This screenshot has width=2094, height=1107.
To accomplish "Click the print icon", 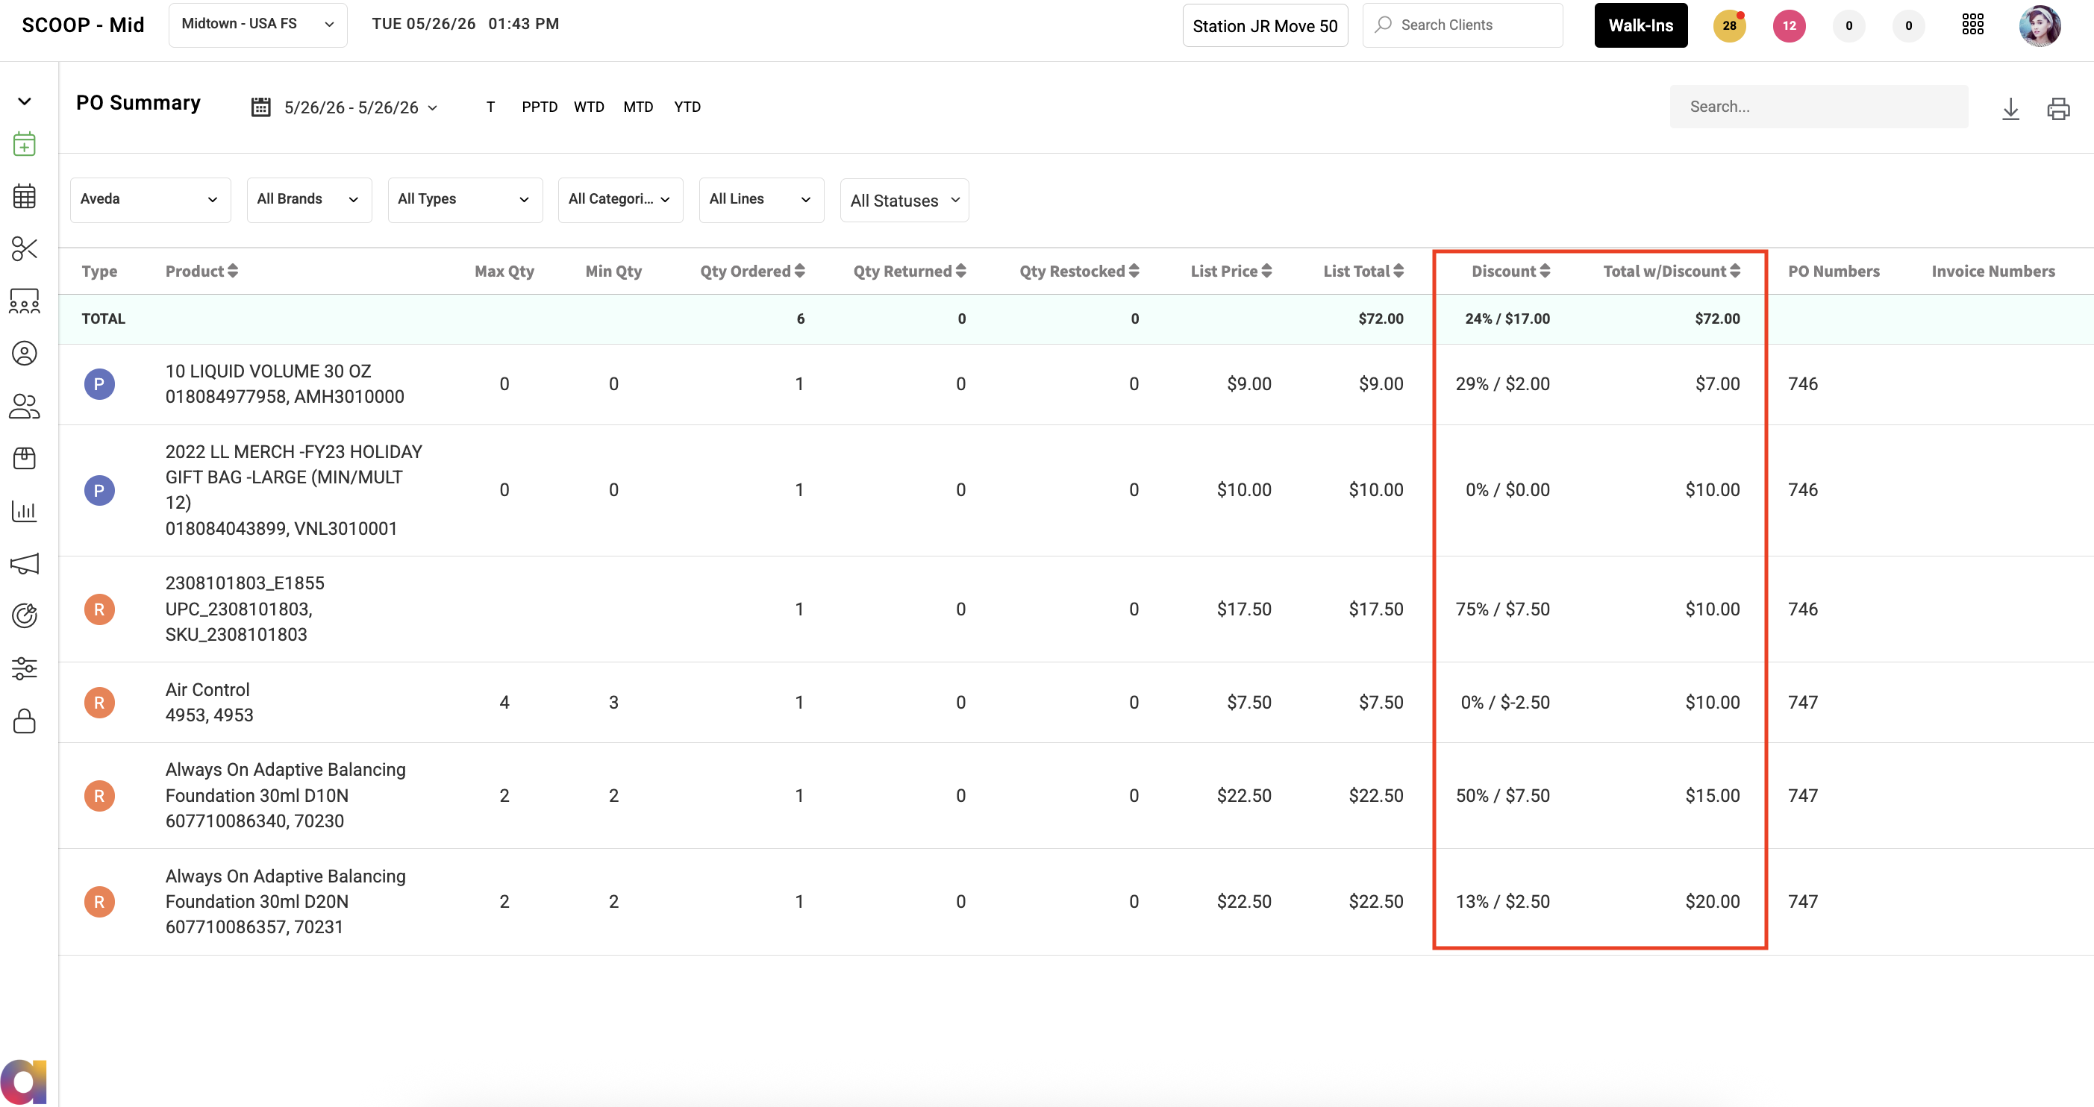I will (x=2058, y=108).
